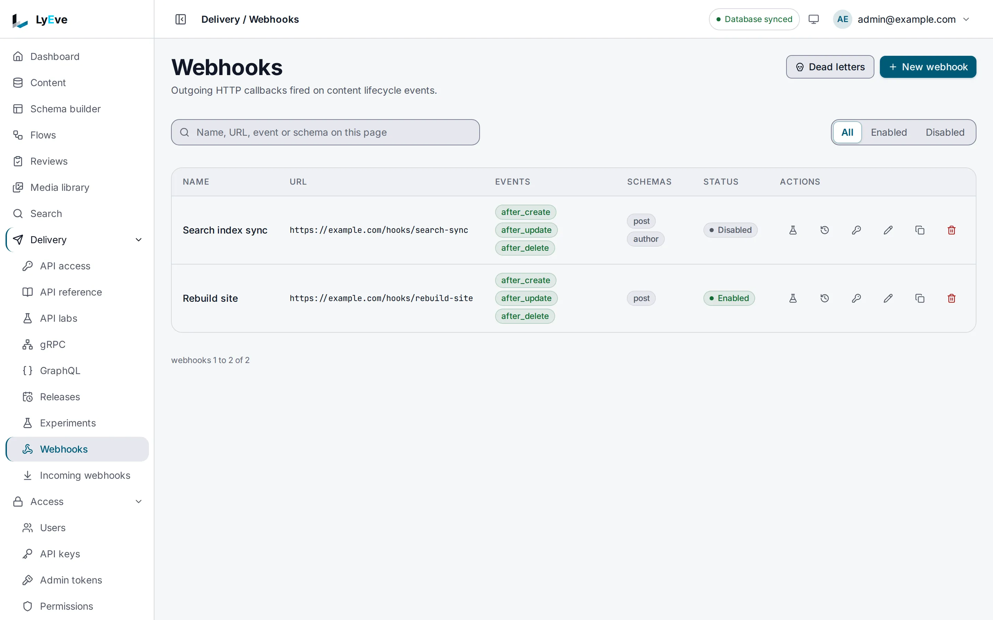Click the LyEve logo
This screenshot has width=993, height=620.
(40, 20)
